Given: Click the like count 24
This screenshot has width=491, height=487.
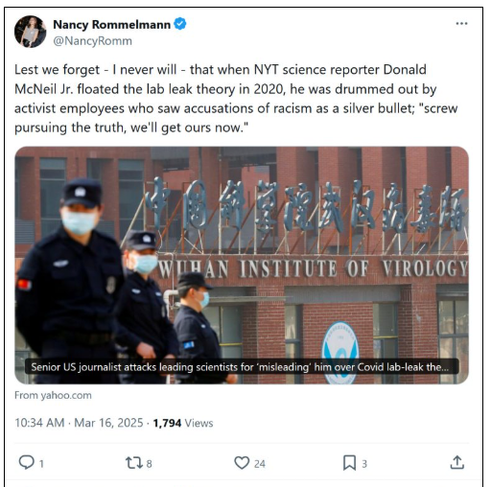Looking at the screenshot, I should (260, 464).
